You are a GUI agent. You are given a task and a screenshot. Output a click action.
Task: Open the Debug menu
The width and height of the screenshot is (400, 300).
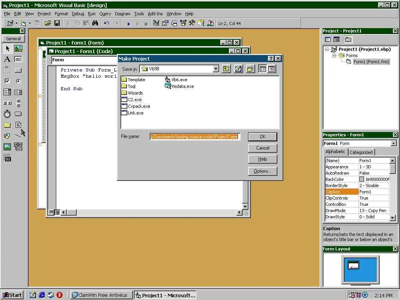[x=78, y=14]
